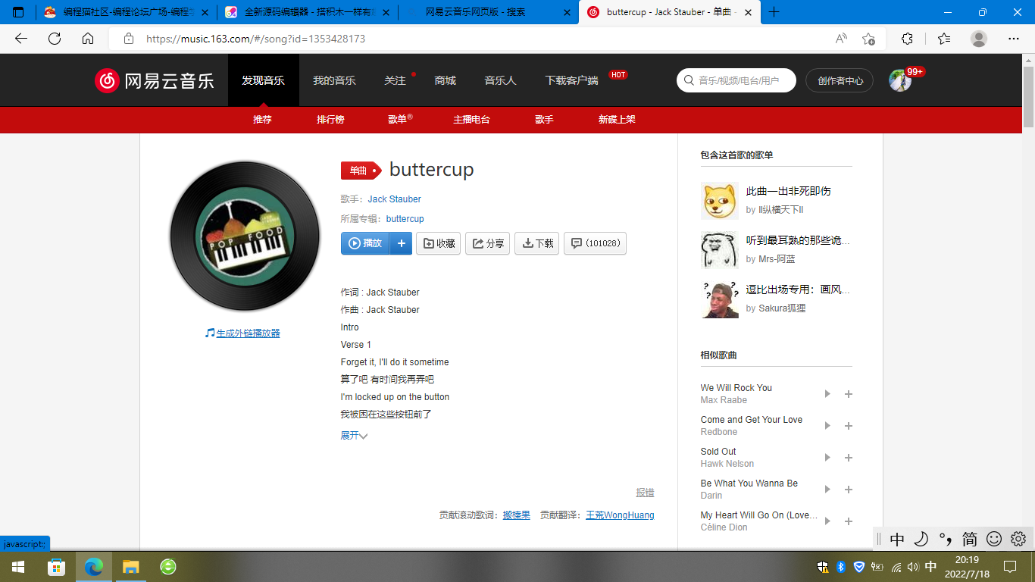Open the tab actions menu

[x=18, y=12]
